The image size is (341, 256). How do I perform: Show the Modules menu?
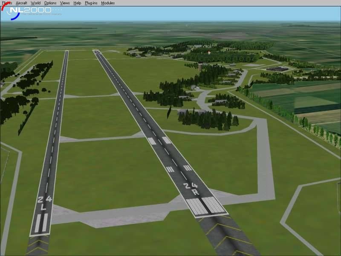108,3
